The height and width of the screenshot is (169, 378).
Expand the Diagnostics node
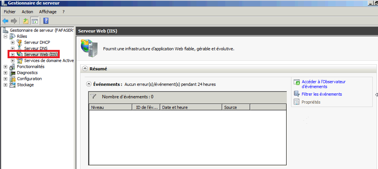click(6, 73)
